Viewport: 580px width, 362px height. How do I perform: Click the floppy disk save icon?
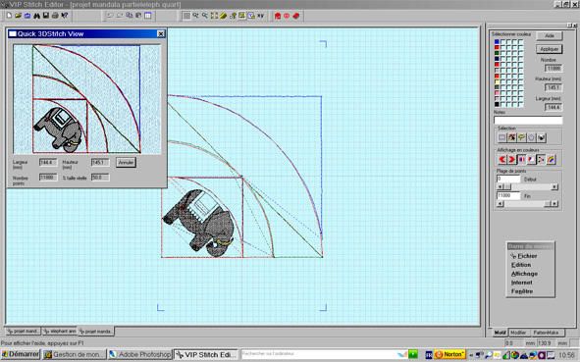(46, 16)
